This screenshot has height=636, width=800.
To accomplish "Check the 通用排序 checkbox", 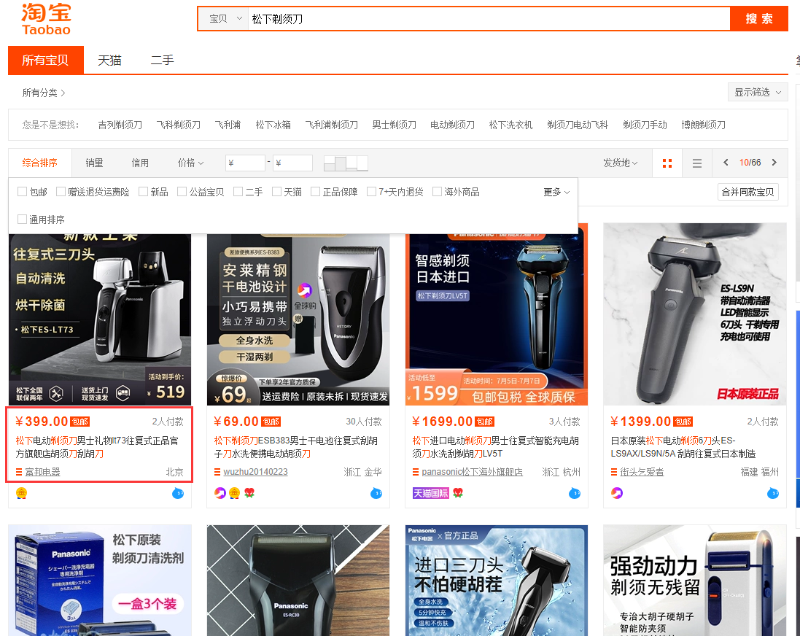I will point(22,219).
